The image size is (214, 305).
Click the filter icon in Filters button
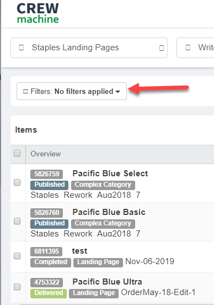coord(25,91)
